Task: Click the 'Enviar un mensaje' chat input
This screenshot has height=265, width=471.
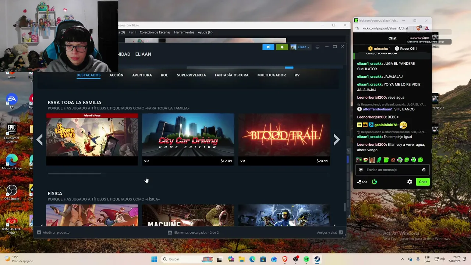Action: click(x=392, y=170)
